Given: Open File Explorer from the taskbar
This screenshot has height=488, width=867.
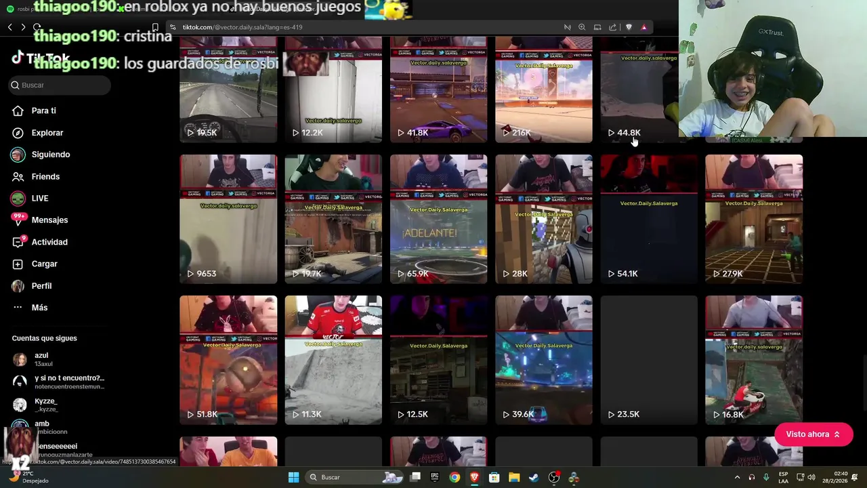Looking at the screenshot, I should [x=514, y=477].
